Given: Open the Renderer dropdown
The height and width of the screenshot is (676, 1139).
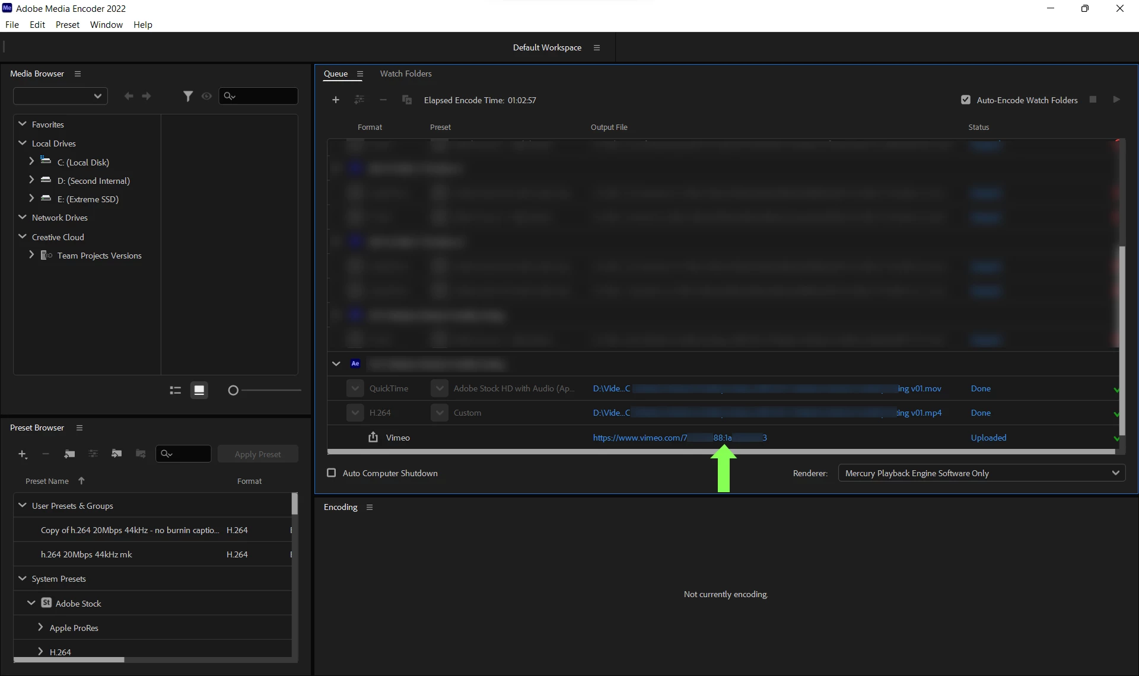Looking at the screenshot, I should point(981,473).
